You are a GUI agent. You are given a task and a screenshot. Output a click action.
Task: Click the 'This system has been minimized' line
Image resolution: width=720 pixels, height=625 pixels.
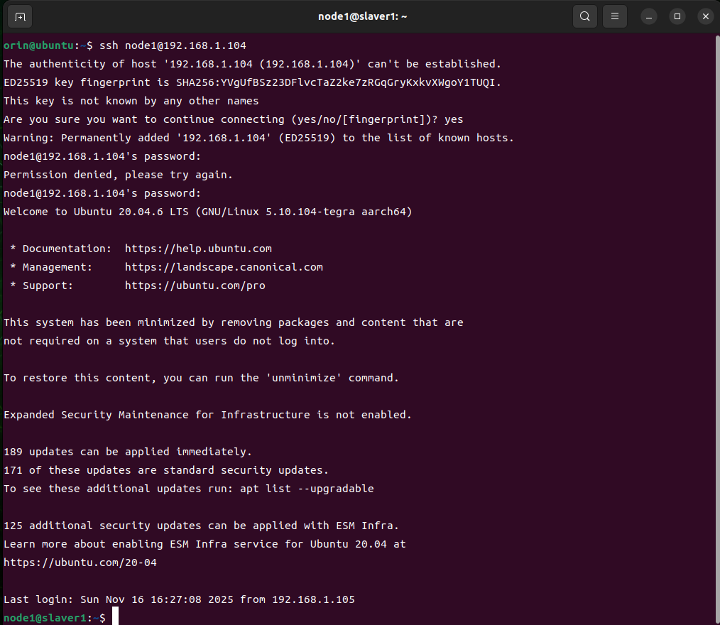coord(234,322)
